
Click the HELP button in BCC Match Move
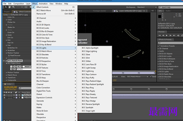point(19,67)
